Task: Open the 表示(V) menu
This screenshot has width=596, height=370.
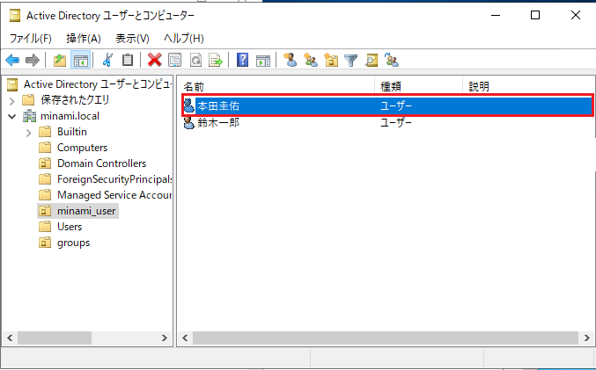Action: pyautogui.click(x=132, y=39)
